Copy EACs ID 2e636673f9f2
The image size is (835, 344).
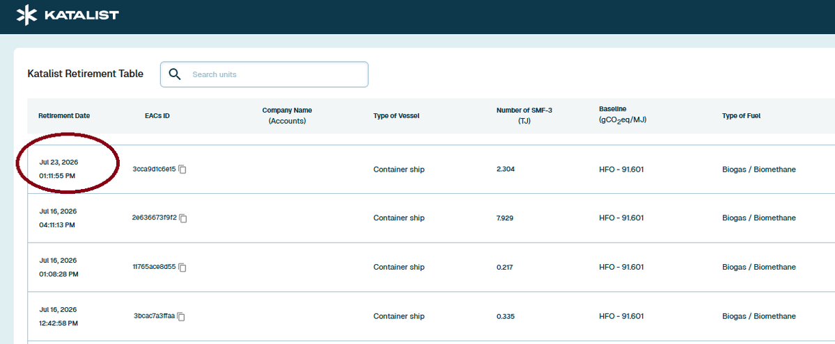point(183,218)
